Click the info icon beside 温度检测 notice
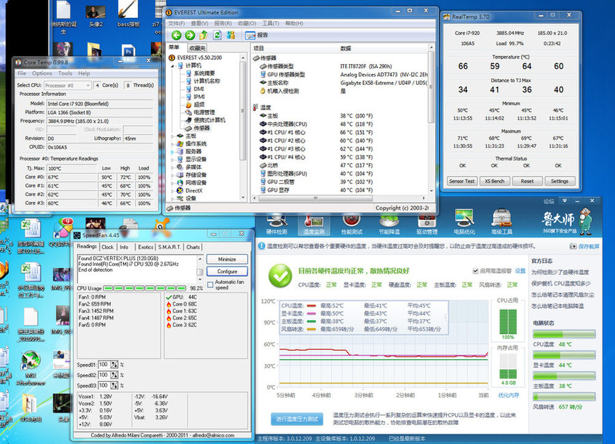 point(261,246)
